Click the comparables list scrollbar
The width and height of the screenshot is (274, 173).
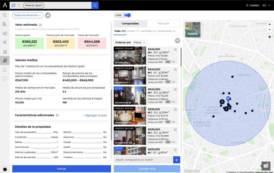click(181, 57)
